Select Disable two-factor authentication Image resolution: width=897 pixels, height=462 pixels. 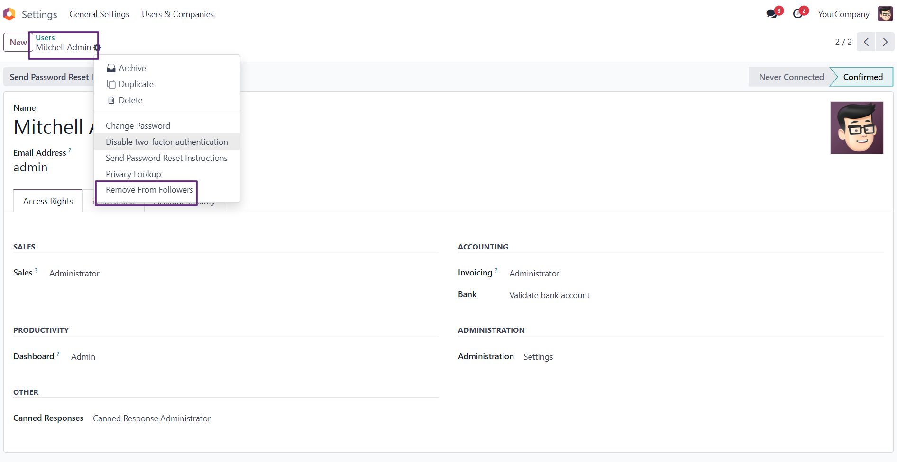167,142
